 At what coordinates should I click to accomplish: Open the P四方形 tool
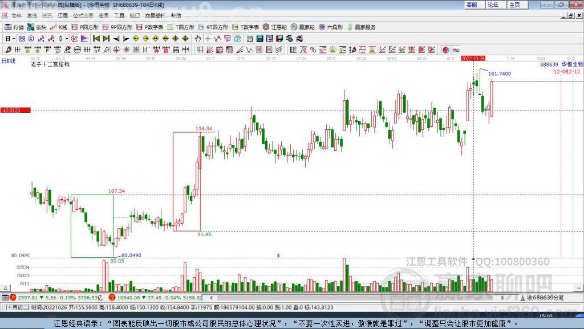coord(85,27)
